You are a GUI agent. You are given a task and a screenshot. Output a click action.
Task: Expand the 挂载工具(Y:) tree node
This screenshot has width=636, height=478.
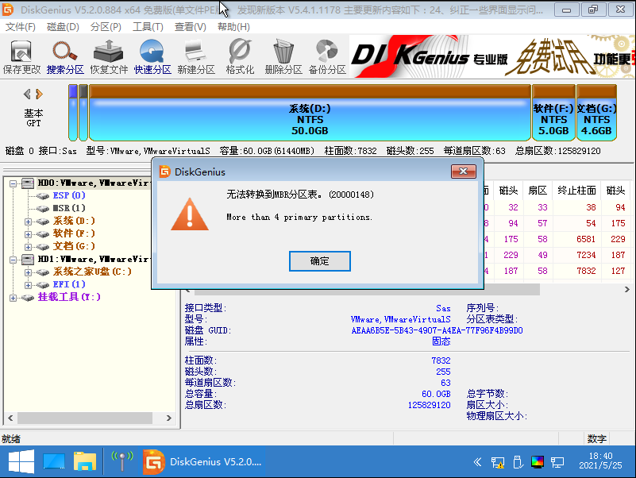tap(13, 298)
